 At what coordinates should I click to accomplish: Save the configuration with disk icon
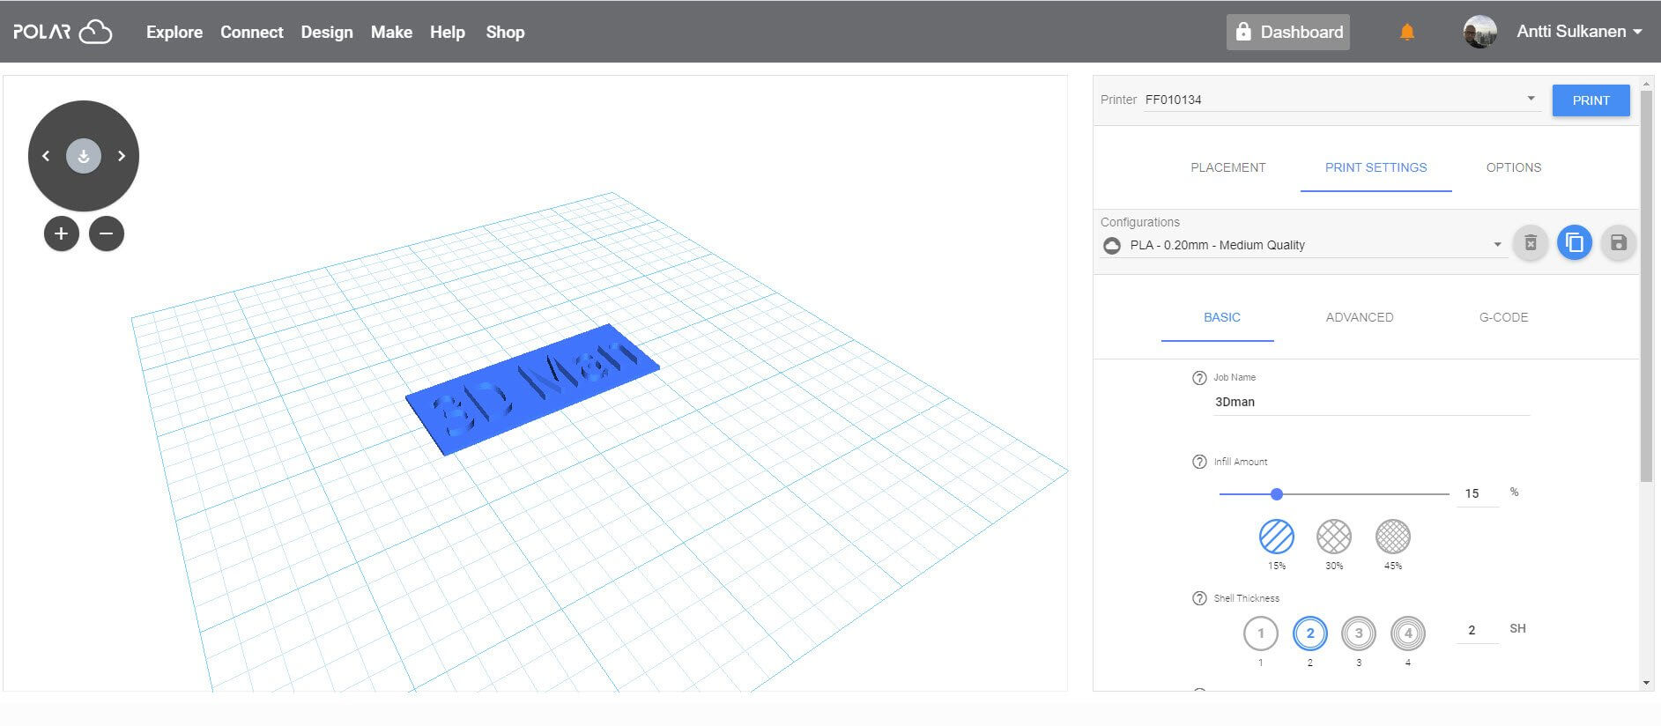click(x=1618, y=243)
